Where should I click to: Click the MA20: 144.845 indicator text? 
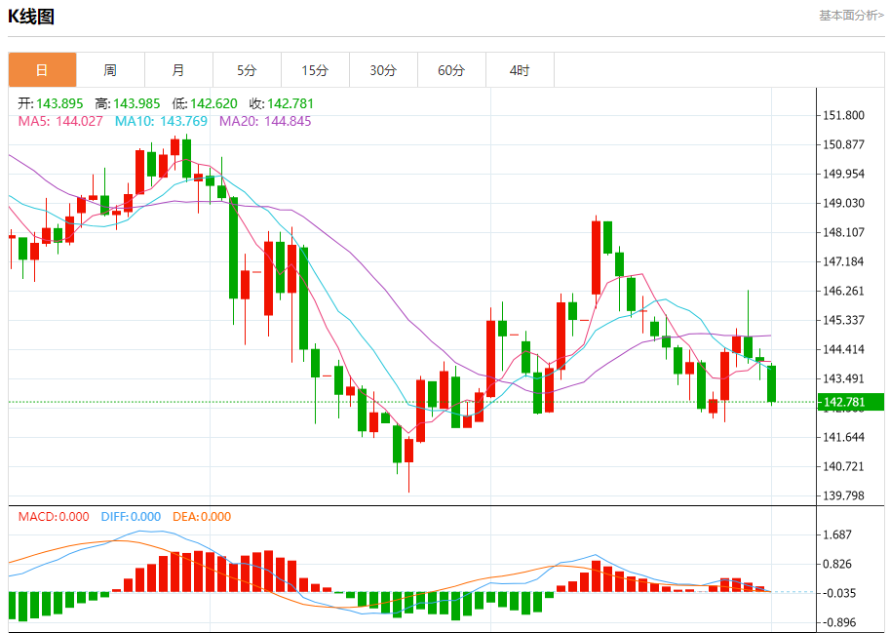265,121
